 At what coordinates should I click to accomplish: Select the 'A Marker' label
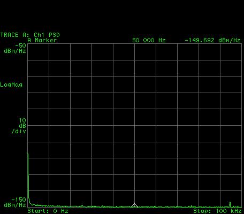(42, 40)
